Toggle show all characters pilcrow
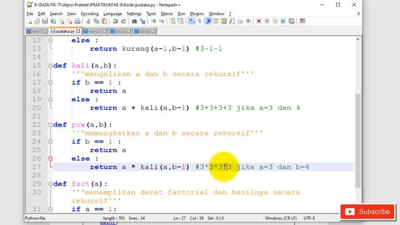The image size is (400, 225). coord(199,21)
